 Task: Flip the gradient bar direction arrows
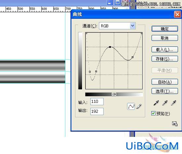click(x=114, y=94)
